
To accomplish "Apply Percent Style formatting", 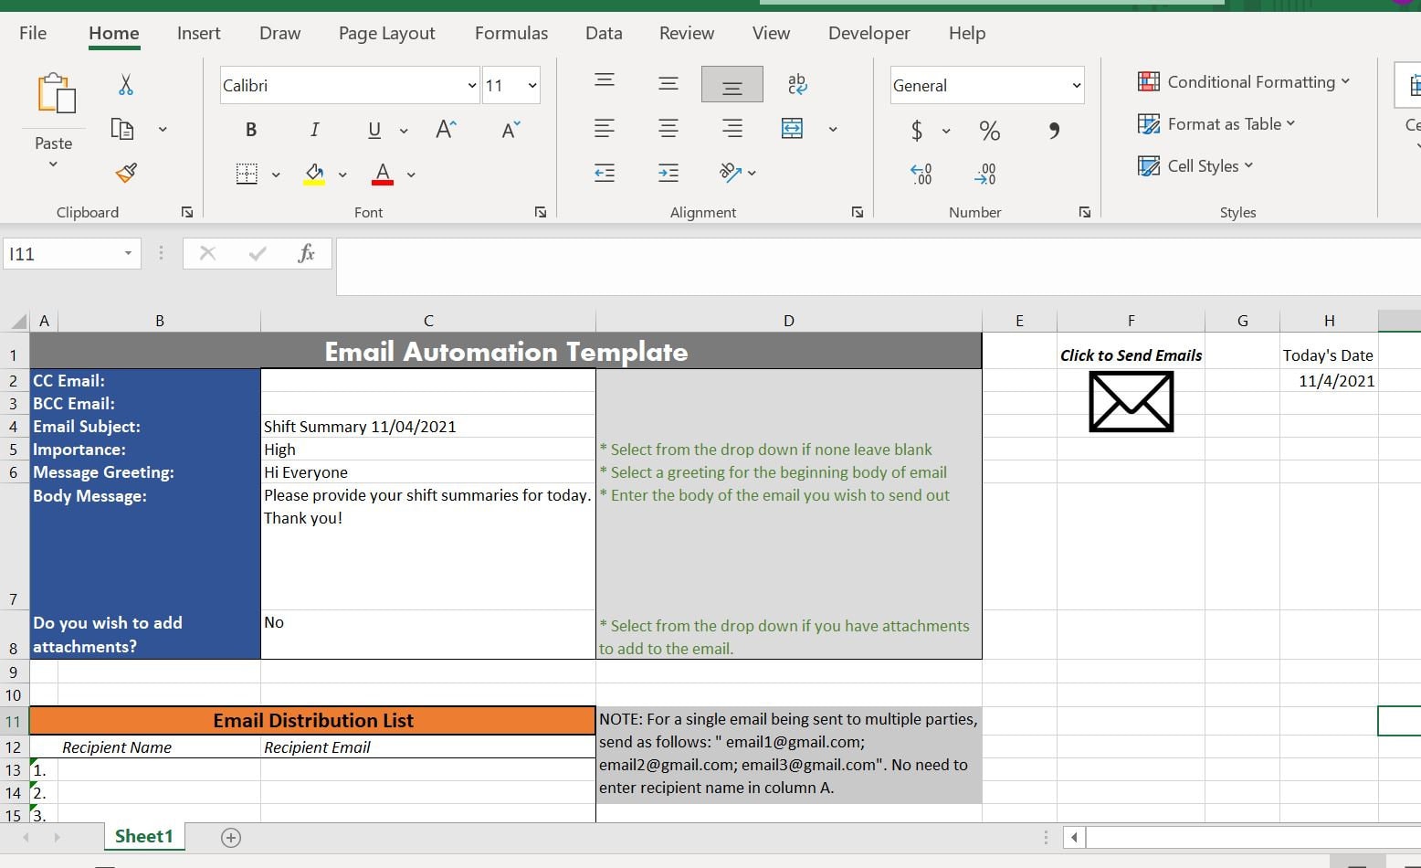I will coord(989,131).
